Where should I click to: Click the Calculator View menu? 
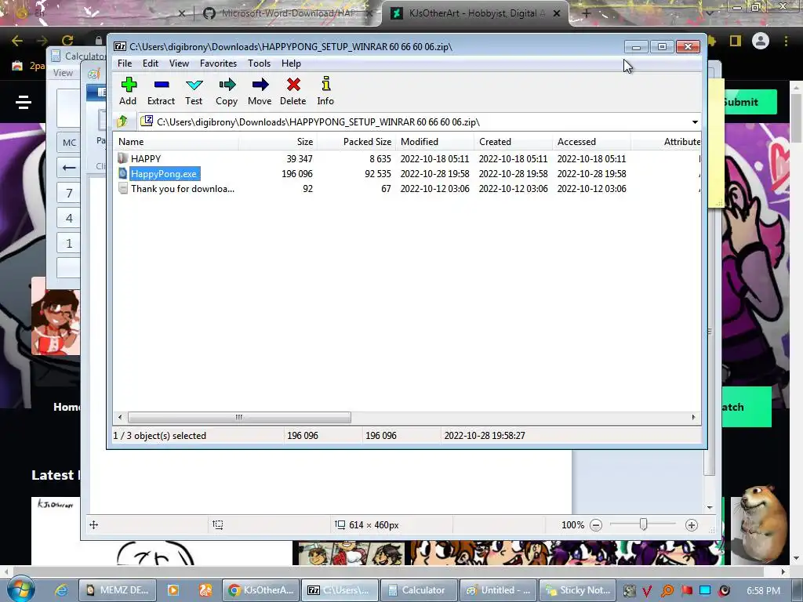[63, 73]
